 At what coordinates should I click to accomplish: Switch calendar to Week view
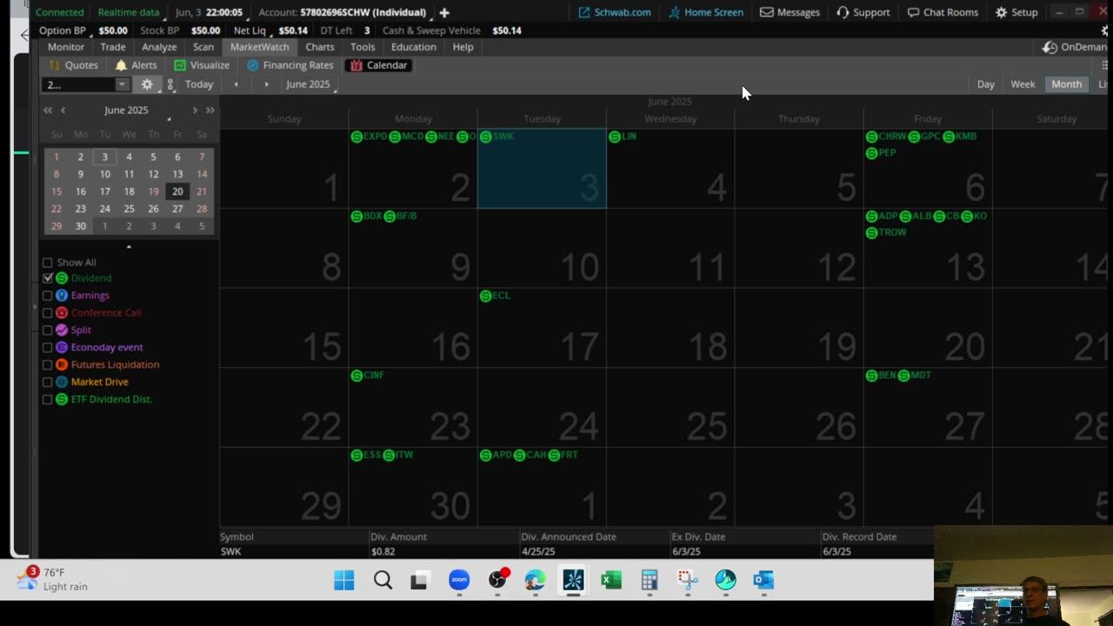click(x=1023, y=84)
